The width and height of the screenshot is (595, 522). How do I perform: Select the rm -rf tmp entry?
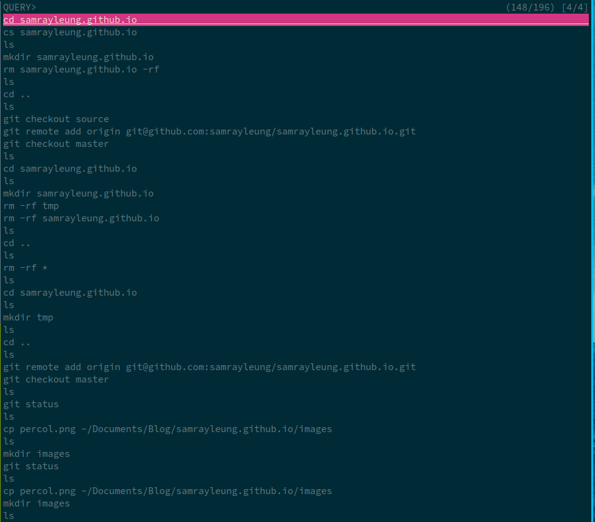(31, 206)
